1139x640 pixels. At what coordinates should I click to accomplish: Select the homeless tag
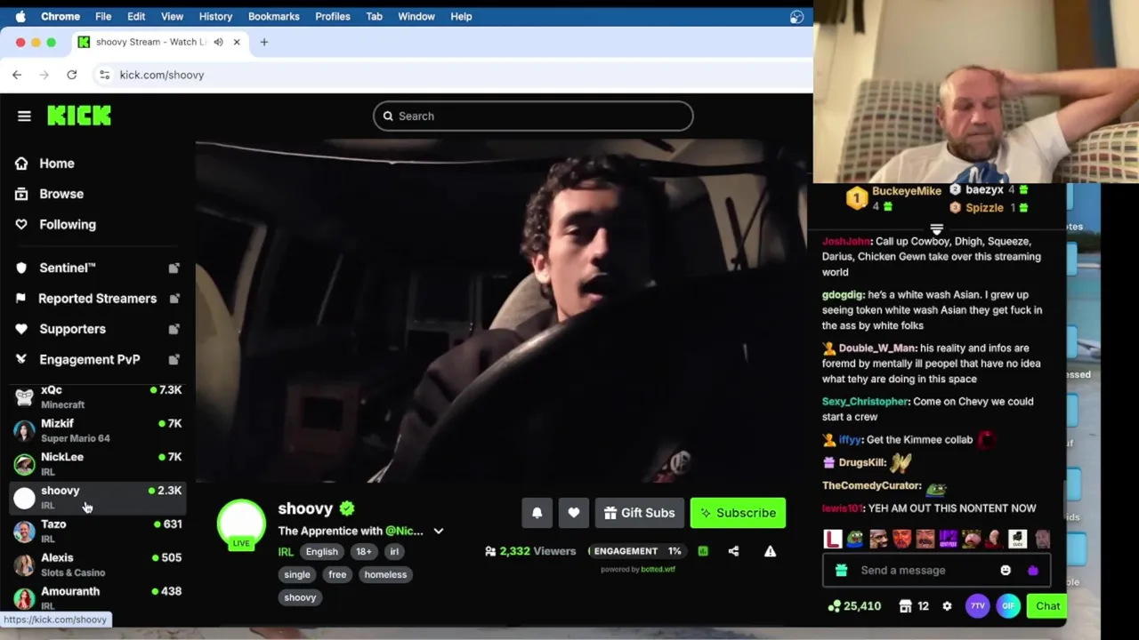(x=385, y=574)
